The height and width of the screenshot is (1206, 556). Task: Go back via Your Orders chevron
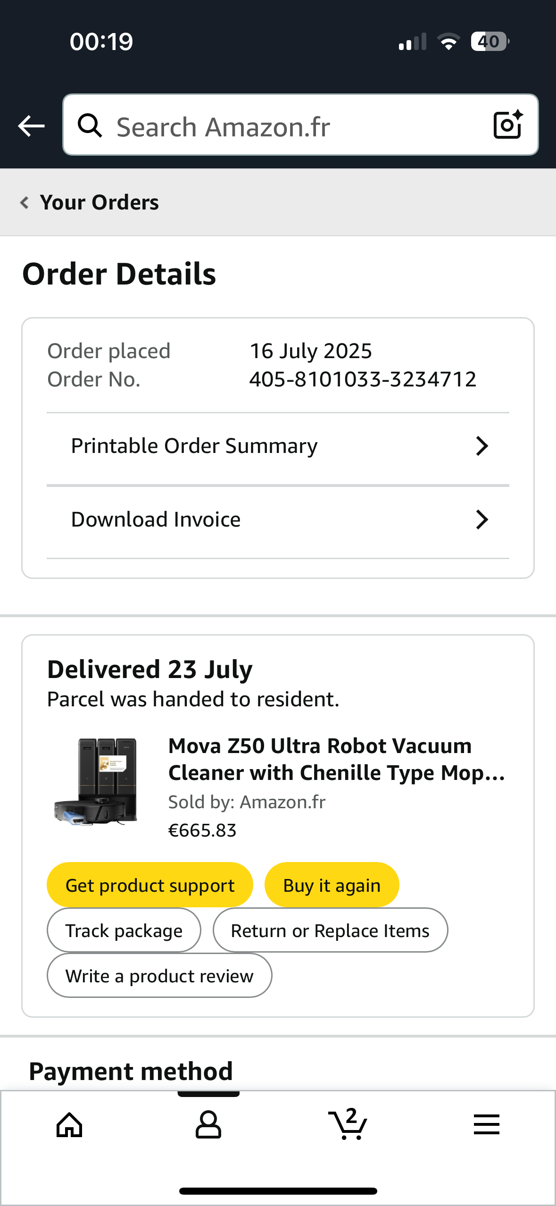pos(25,202)
